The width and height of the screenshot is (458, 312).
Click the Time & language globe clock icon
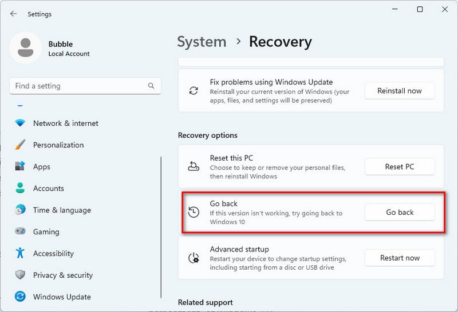point(20,210)
